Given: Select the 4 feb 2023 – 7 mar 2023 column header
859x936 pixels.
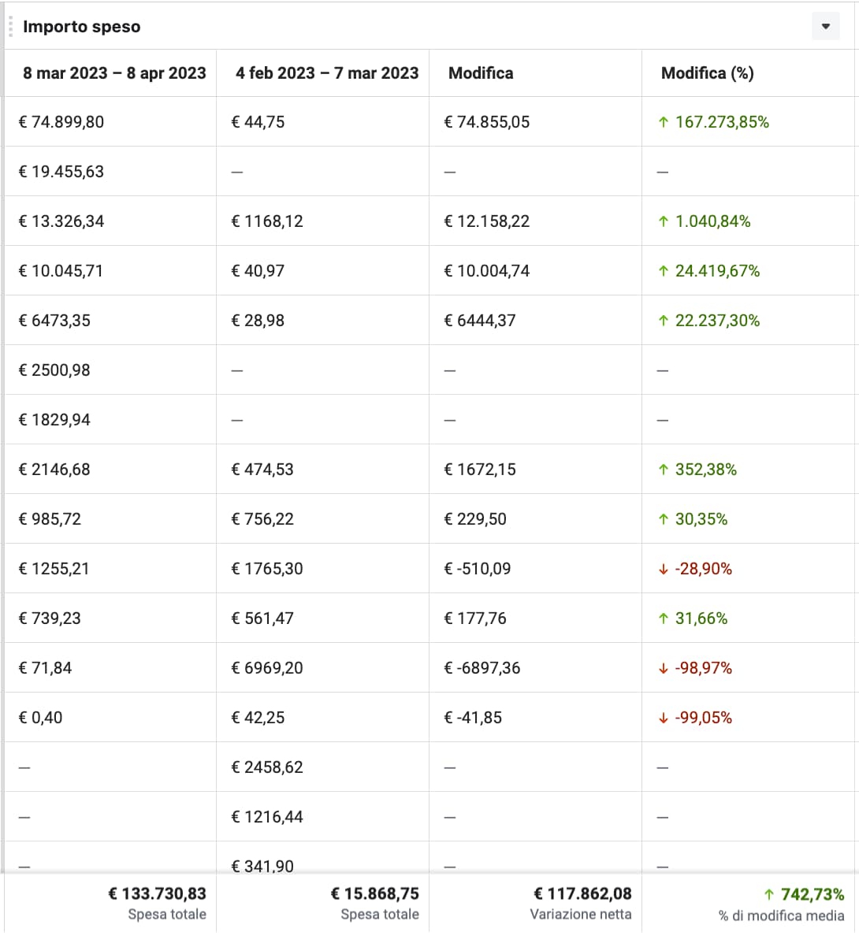Looking at the screenshot, I should point(327,73).
